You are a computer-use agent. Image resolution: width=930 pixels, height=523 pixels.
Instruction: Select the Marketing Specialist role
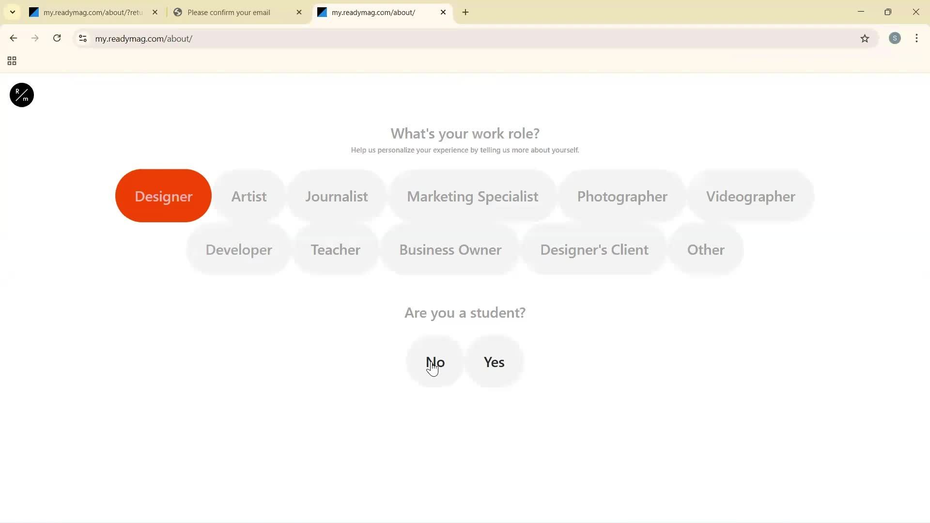(x=472, y=196)
